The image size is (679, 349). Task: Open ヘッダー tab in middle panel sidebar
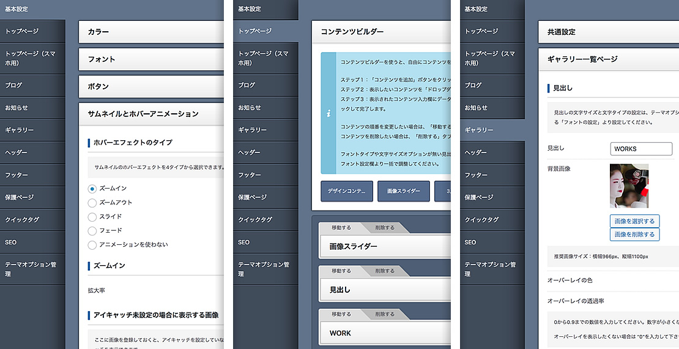pos(265,152)
